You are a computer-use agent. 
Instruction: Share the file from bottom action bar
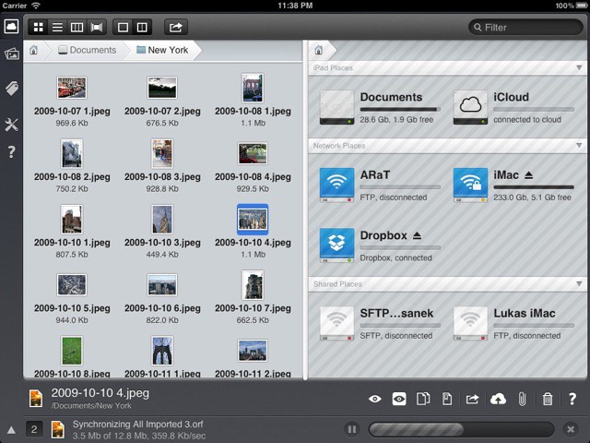pos(472,399)
